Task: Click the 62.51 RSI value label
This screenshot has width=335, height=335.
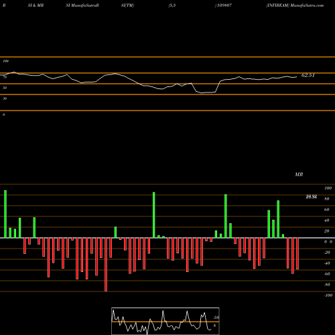Action: (308, 76)
